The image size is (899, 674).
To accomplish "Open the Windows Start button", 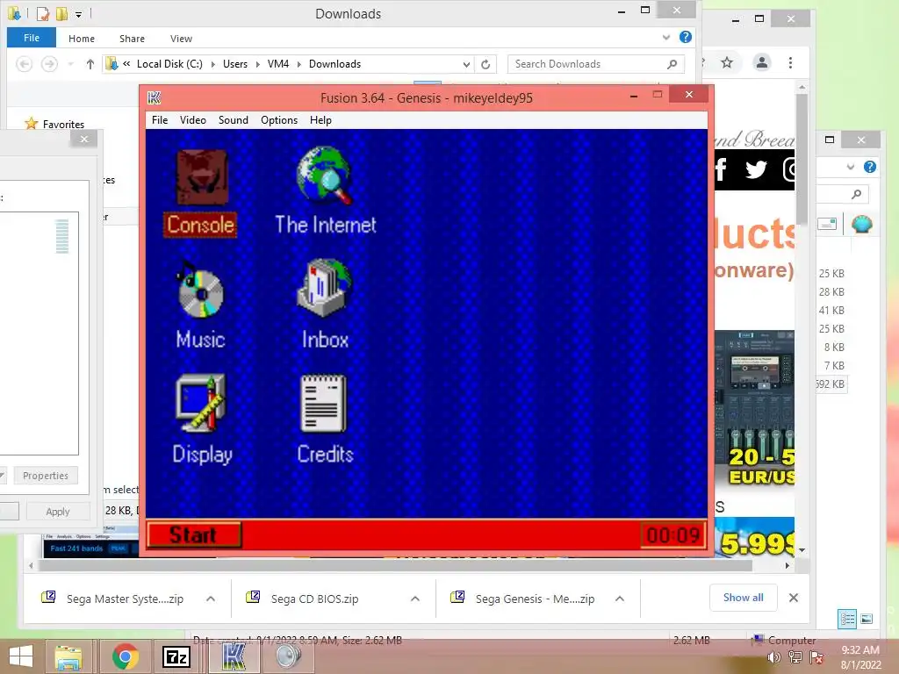I will [21, 656].
